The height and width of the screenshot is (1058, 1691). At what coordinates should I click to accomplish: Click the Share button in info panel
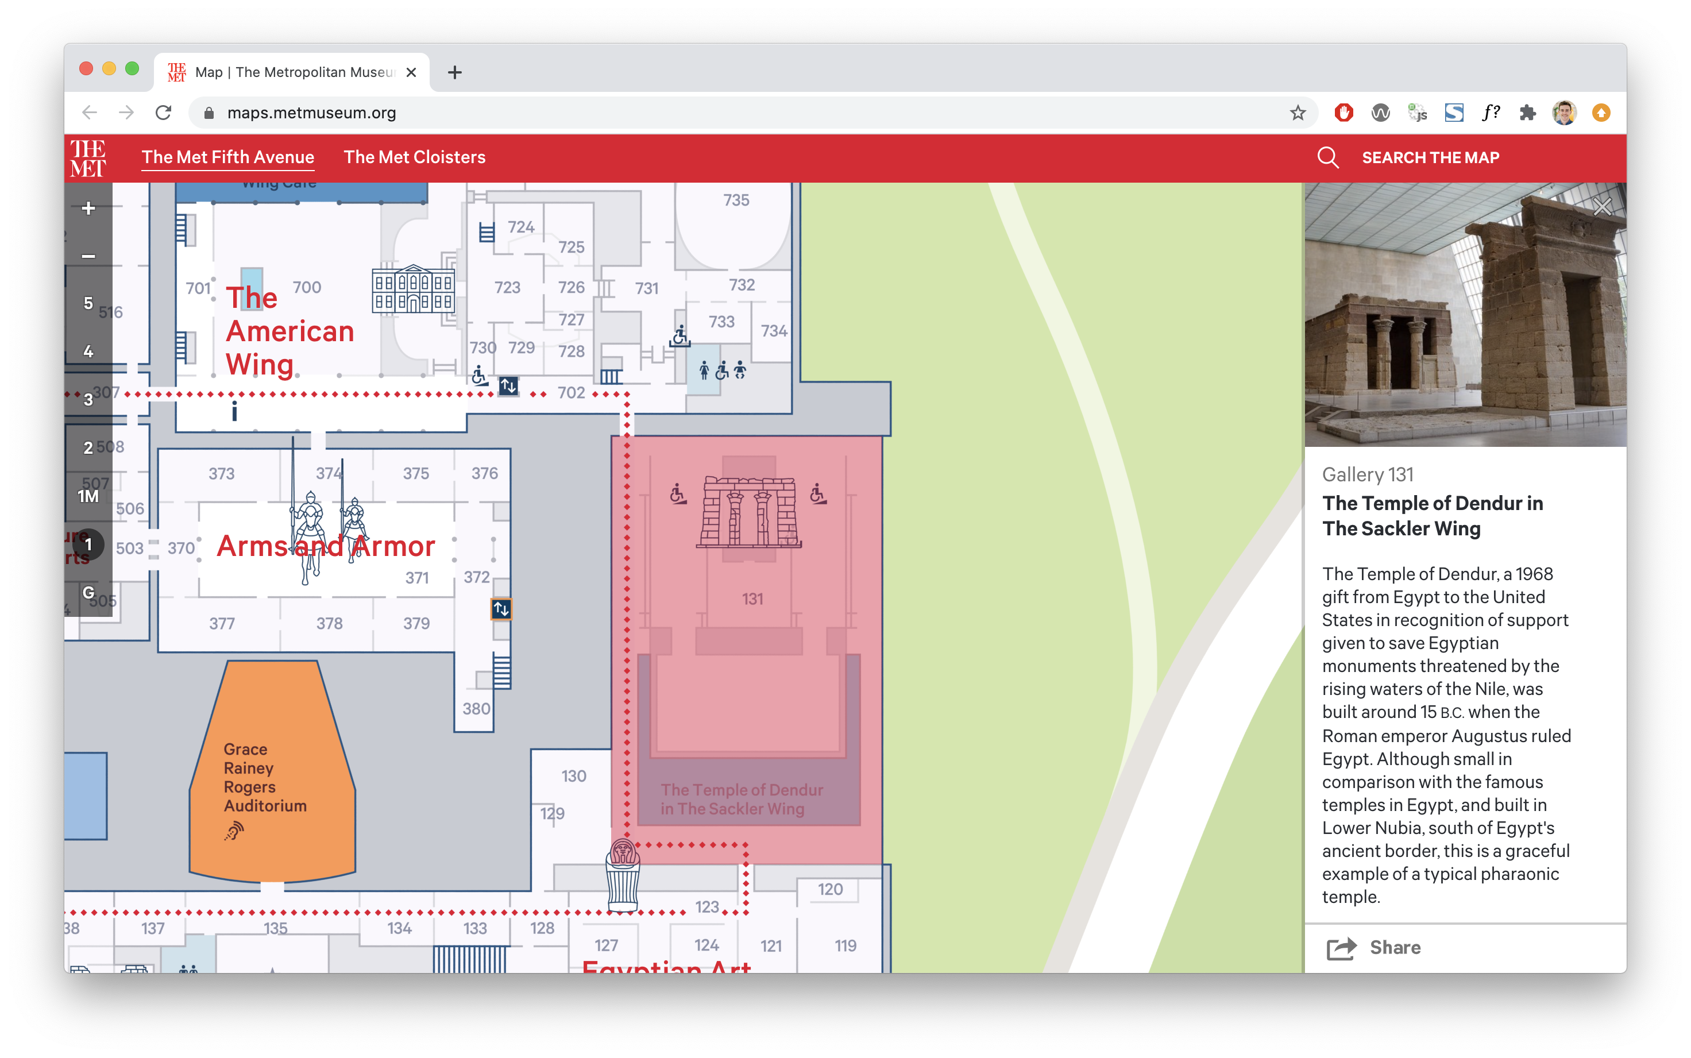click(x=1374, y=948)
